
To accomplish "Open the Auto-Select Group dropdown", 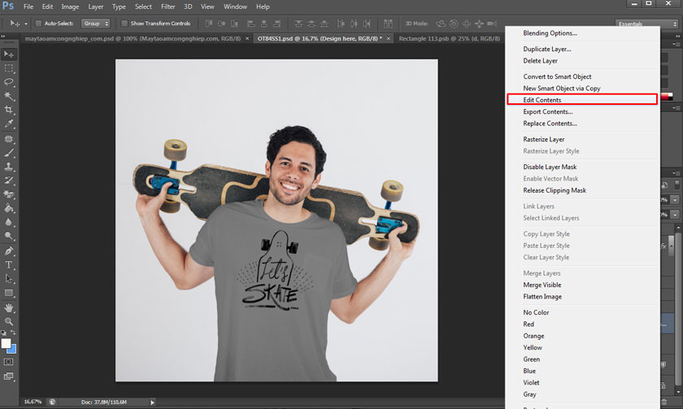I will 95,24.
